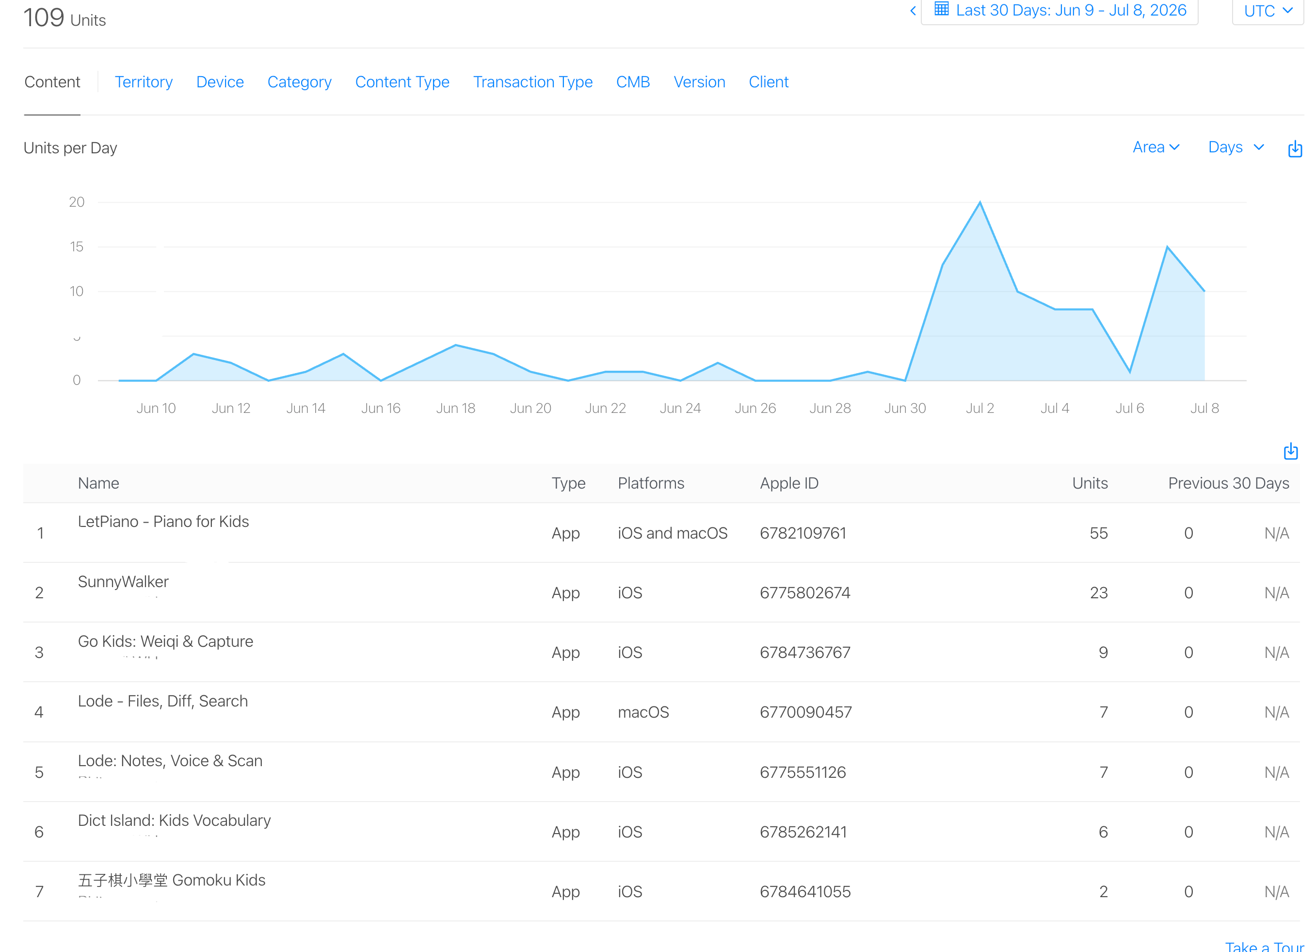
Task: Click Apple ID 6784641055
Action: coord(805,892)
